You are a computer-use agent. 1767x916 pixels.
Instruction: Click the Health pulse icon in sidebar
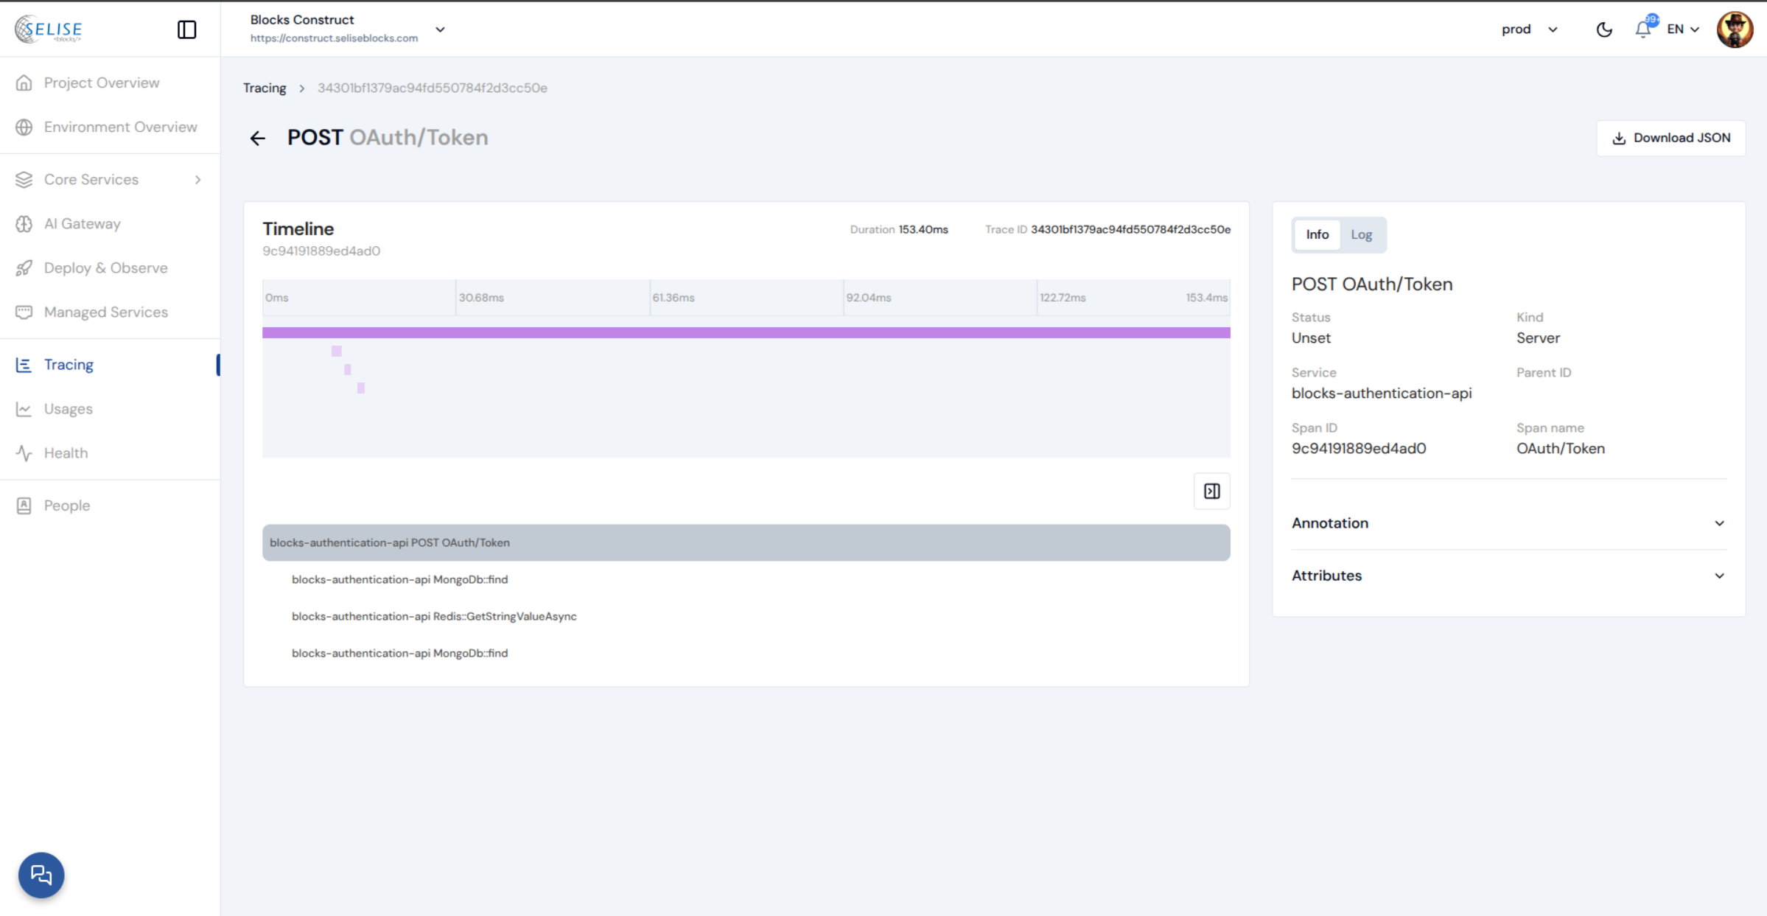click(x=24, y=453)
